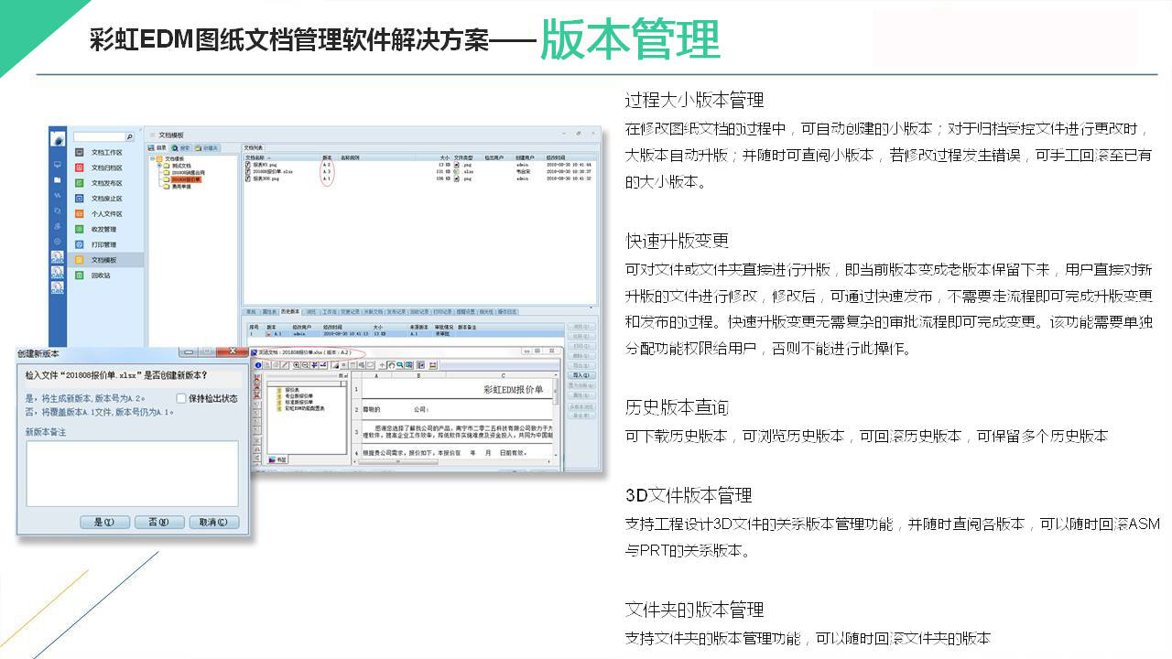Tick the 保持检出状态 checkbox
The height and width of the screenshot is (659, 1172).
[180, 398]
